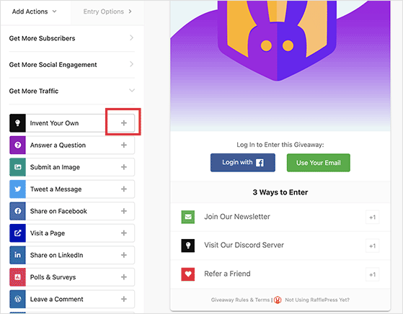Click the Tweet a Message Twitter icon

pos(17,189)
